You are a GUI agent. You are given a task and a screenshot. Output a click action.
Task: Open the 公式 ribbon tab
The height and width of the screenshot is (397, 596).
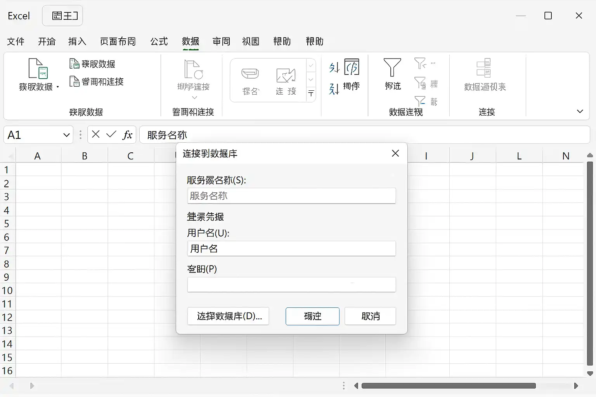click(159, 41)
